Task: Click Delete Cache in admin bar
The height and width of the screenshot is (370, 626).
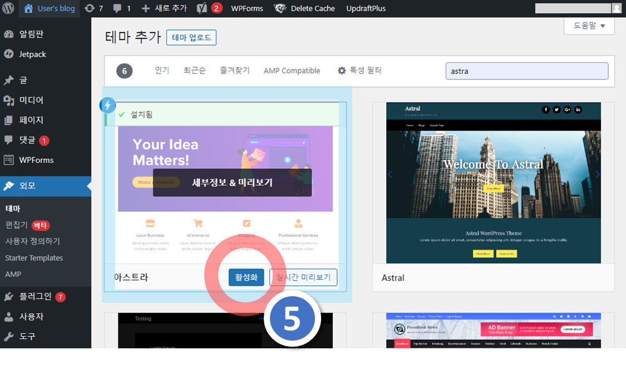Action: (x=304, y=8)
